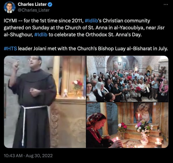Click the blue verified badge
This screenshot has height=163, width=173.
(50, 5)
